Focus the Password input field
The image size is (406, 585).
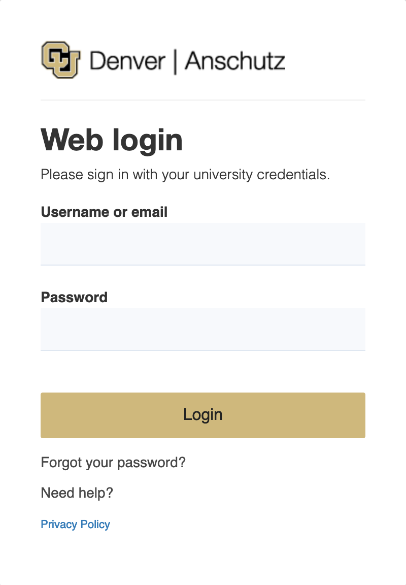point(203,329)
